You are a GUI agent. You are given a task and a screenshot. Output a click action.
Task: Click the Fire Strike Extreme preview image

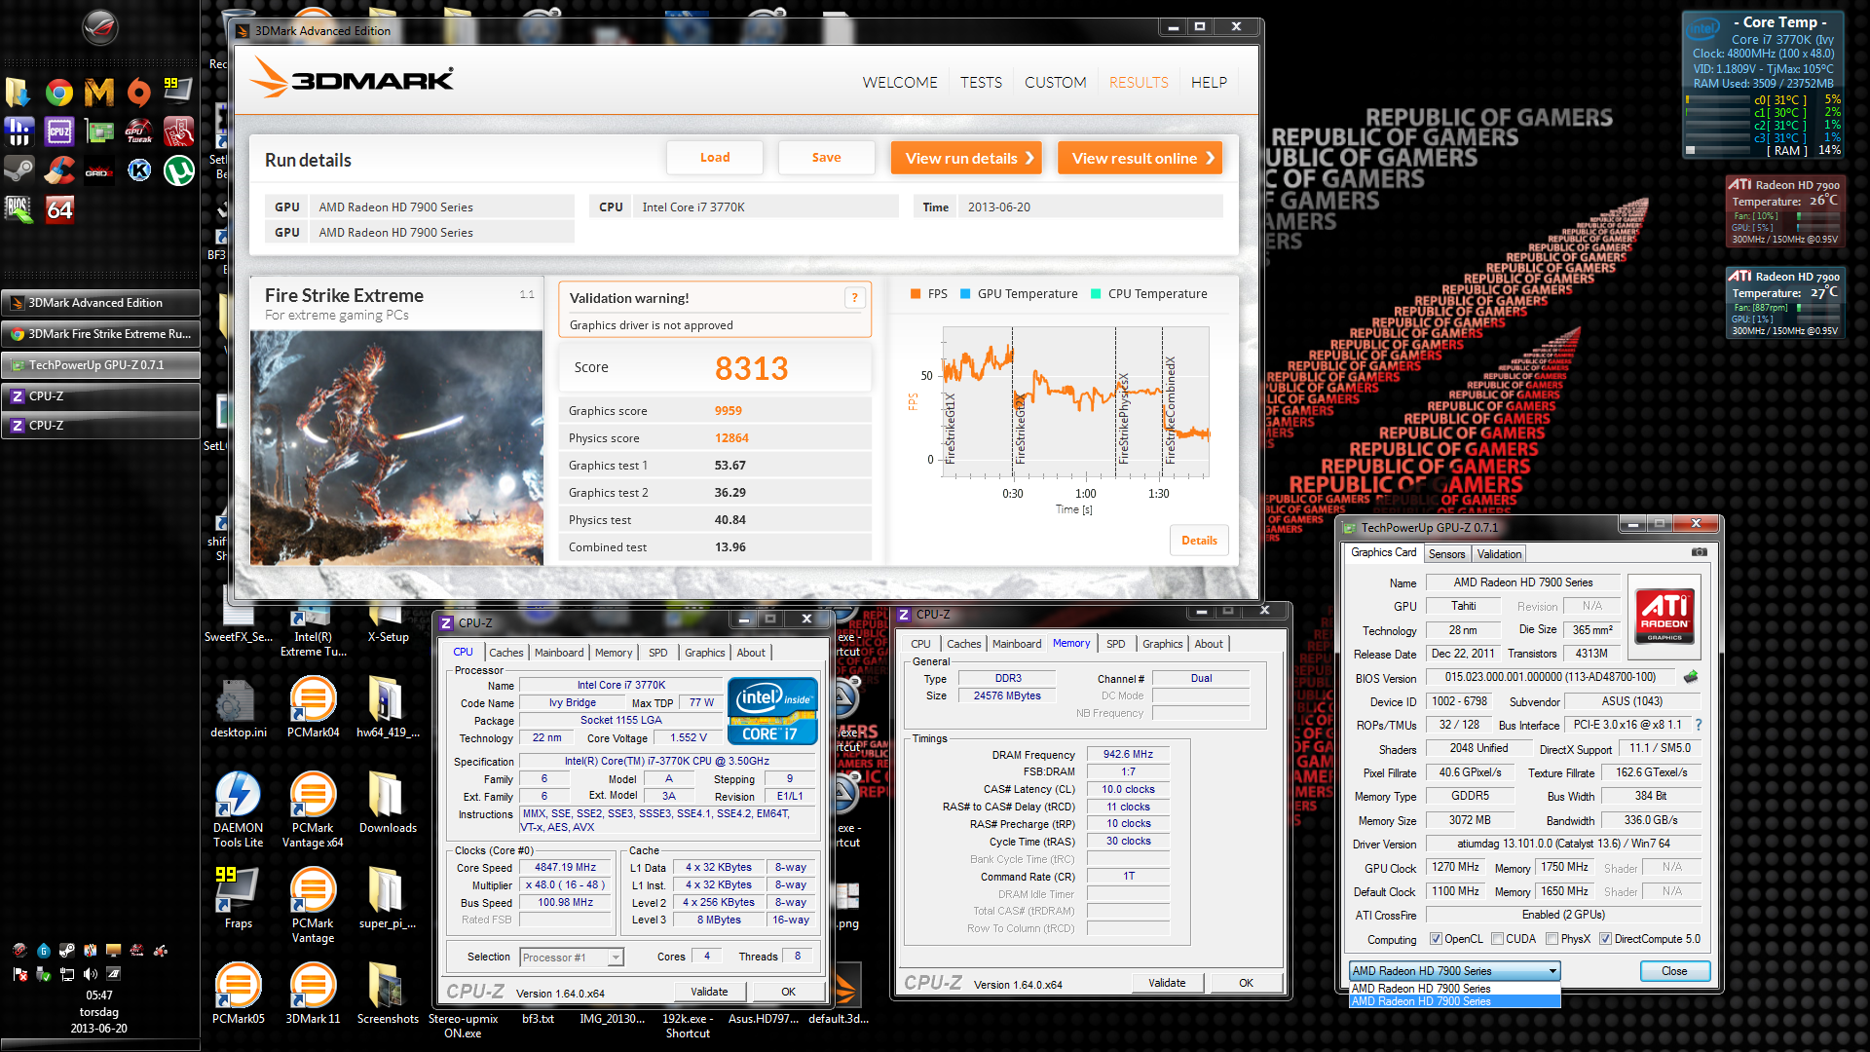pos(396,448)
